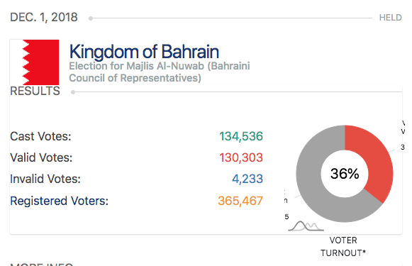Click the 36% label in chart center
412x266 pixels.
345,174
